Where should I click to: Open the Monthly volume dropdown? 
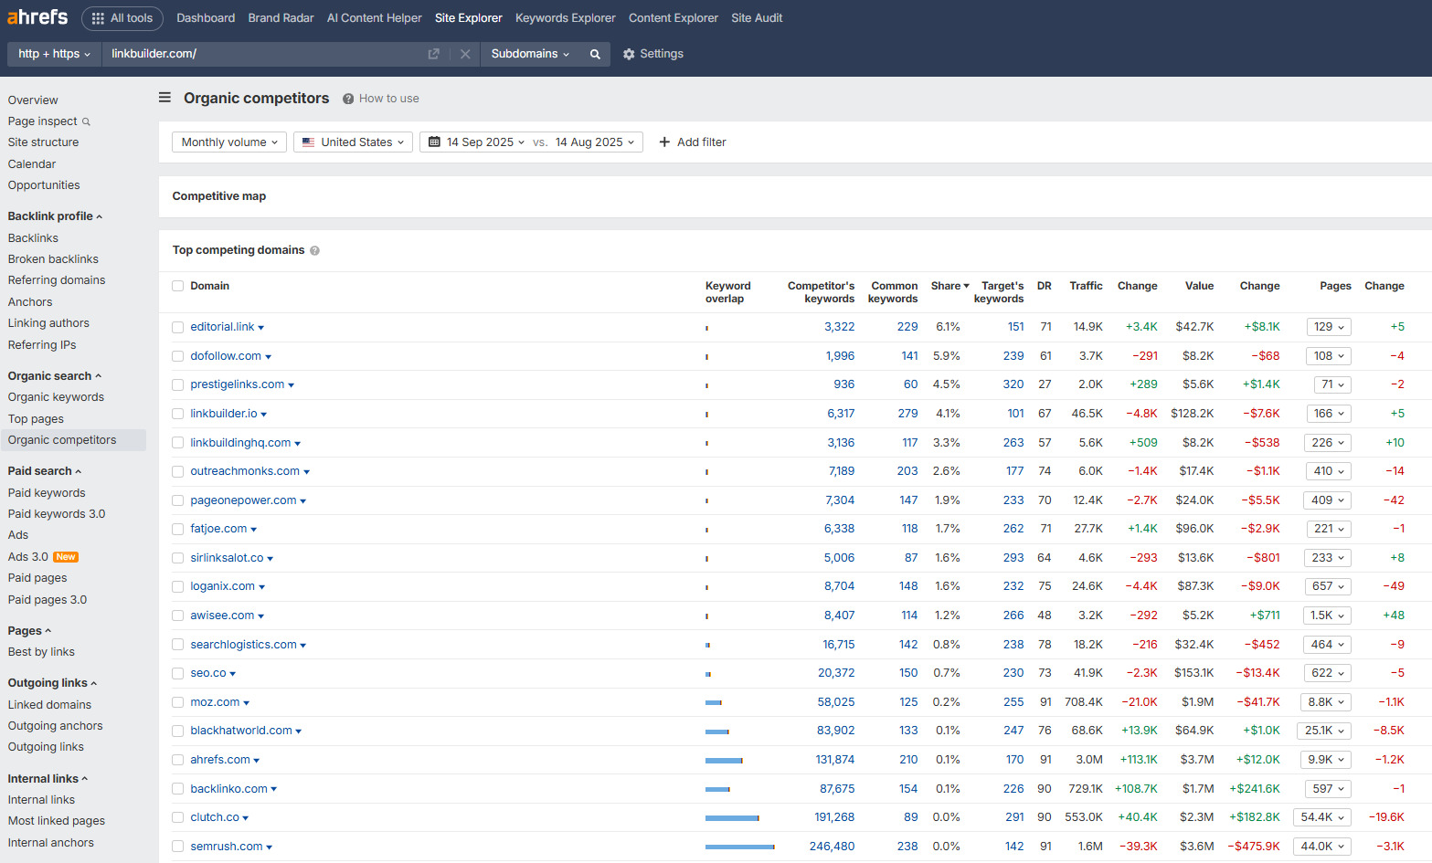229,142
